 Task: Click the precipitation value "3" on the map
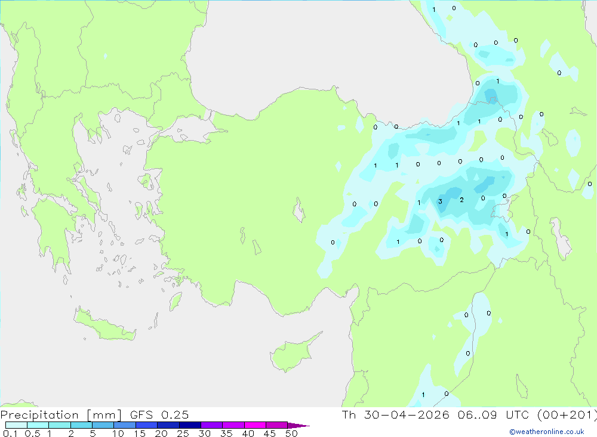coord(440,202)
